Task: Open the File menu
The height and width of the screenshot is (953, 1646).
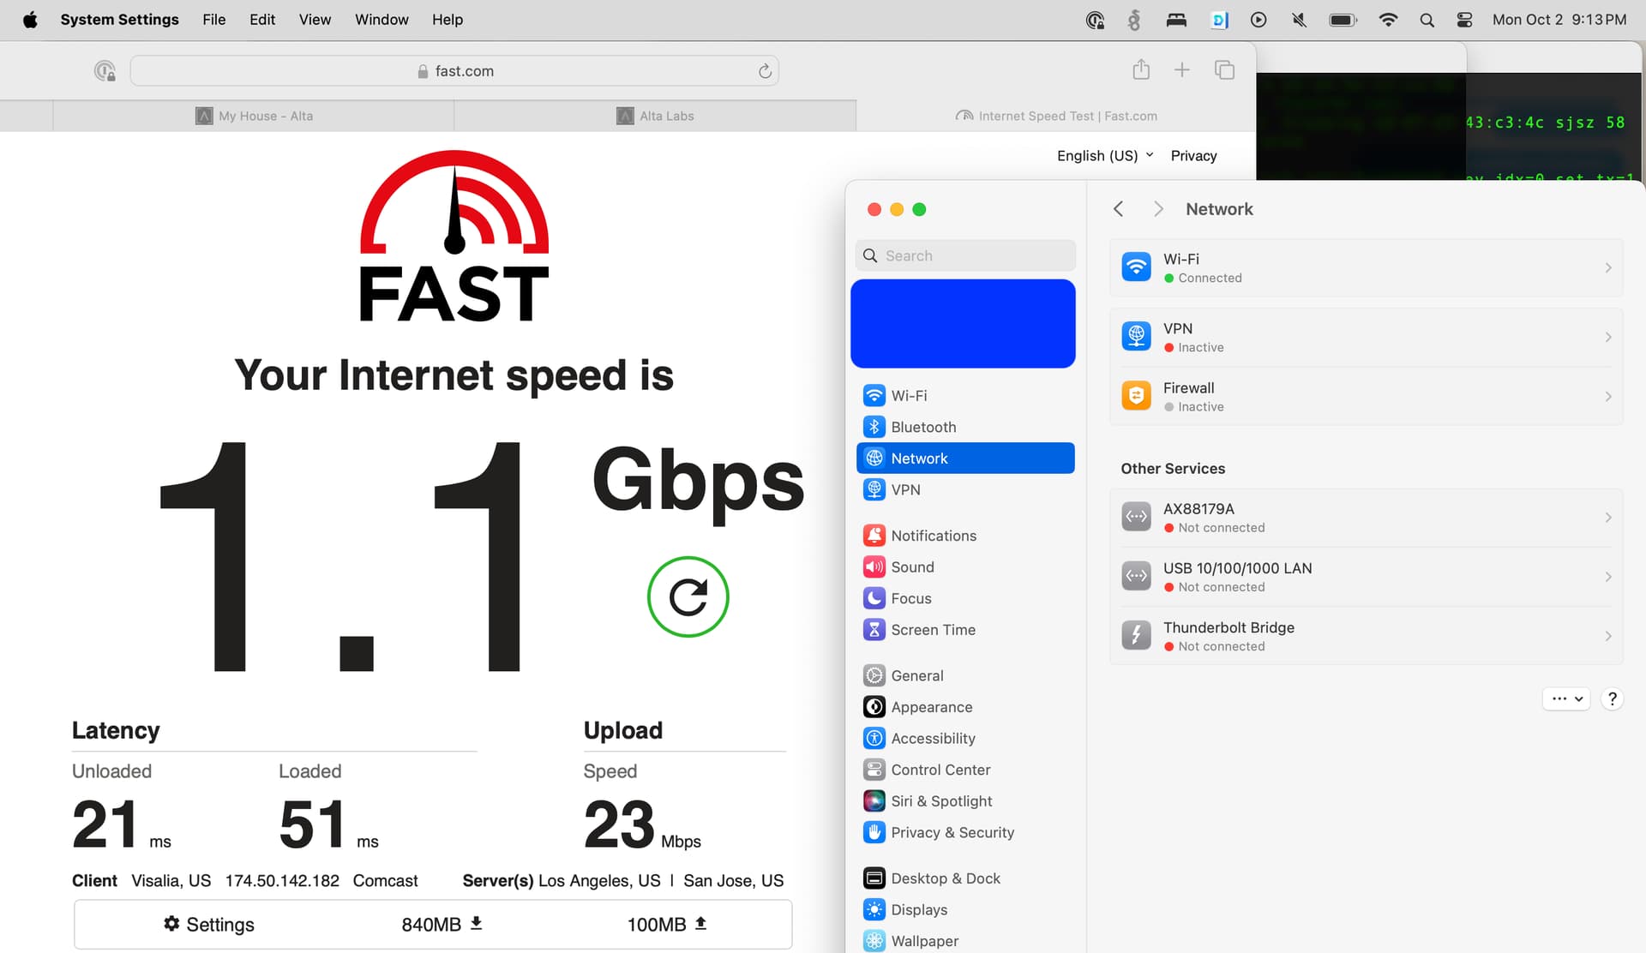Action: [214, 20]
